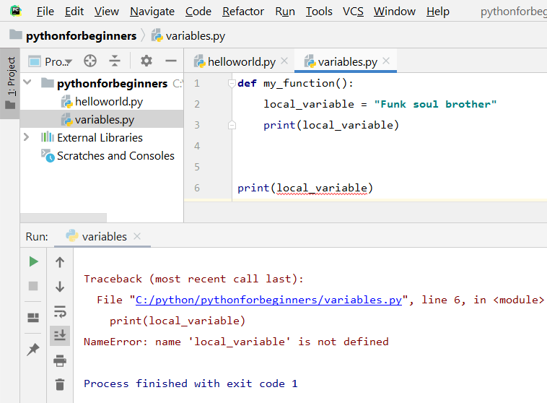Close the variables.py editor tab
This screenshot has width=547, height=403.
[x=386, y=61]
